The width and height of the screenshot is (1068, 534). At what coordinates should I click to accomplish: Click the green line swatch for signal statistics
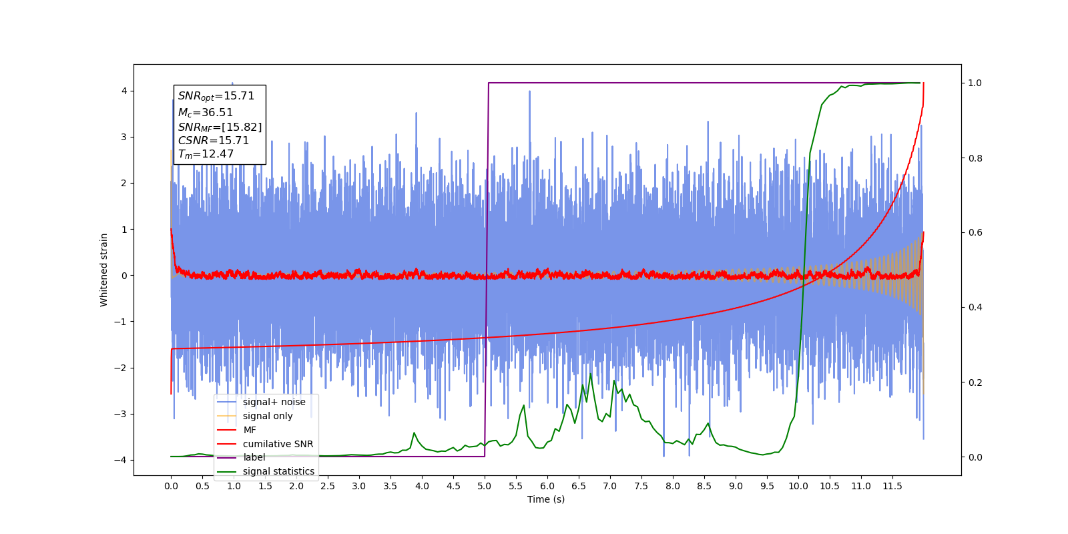227,472
